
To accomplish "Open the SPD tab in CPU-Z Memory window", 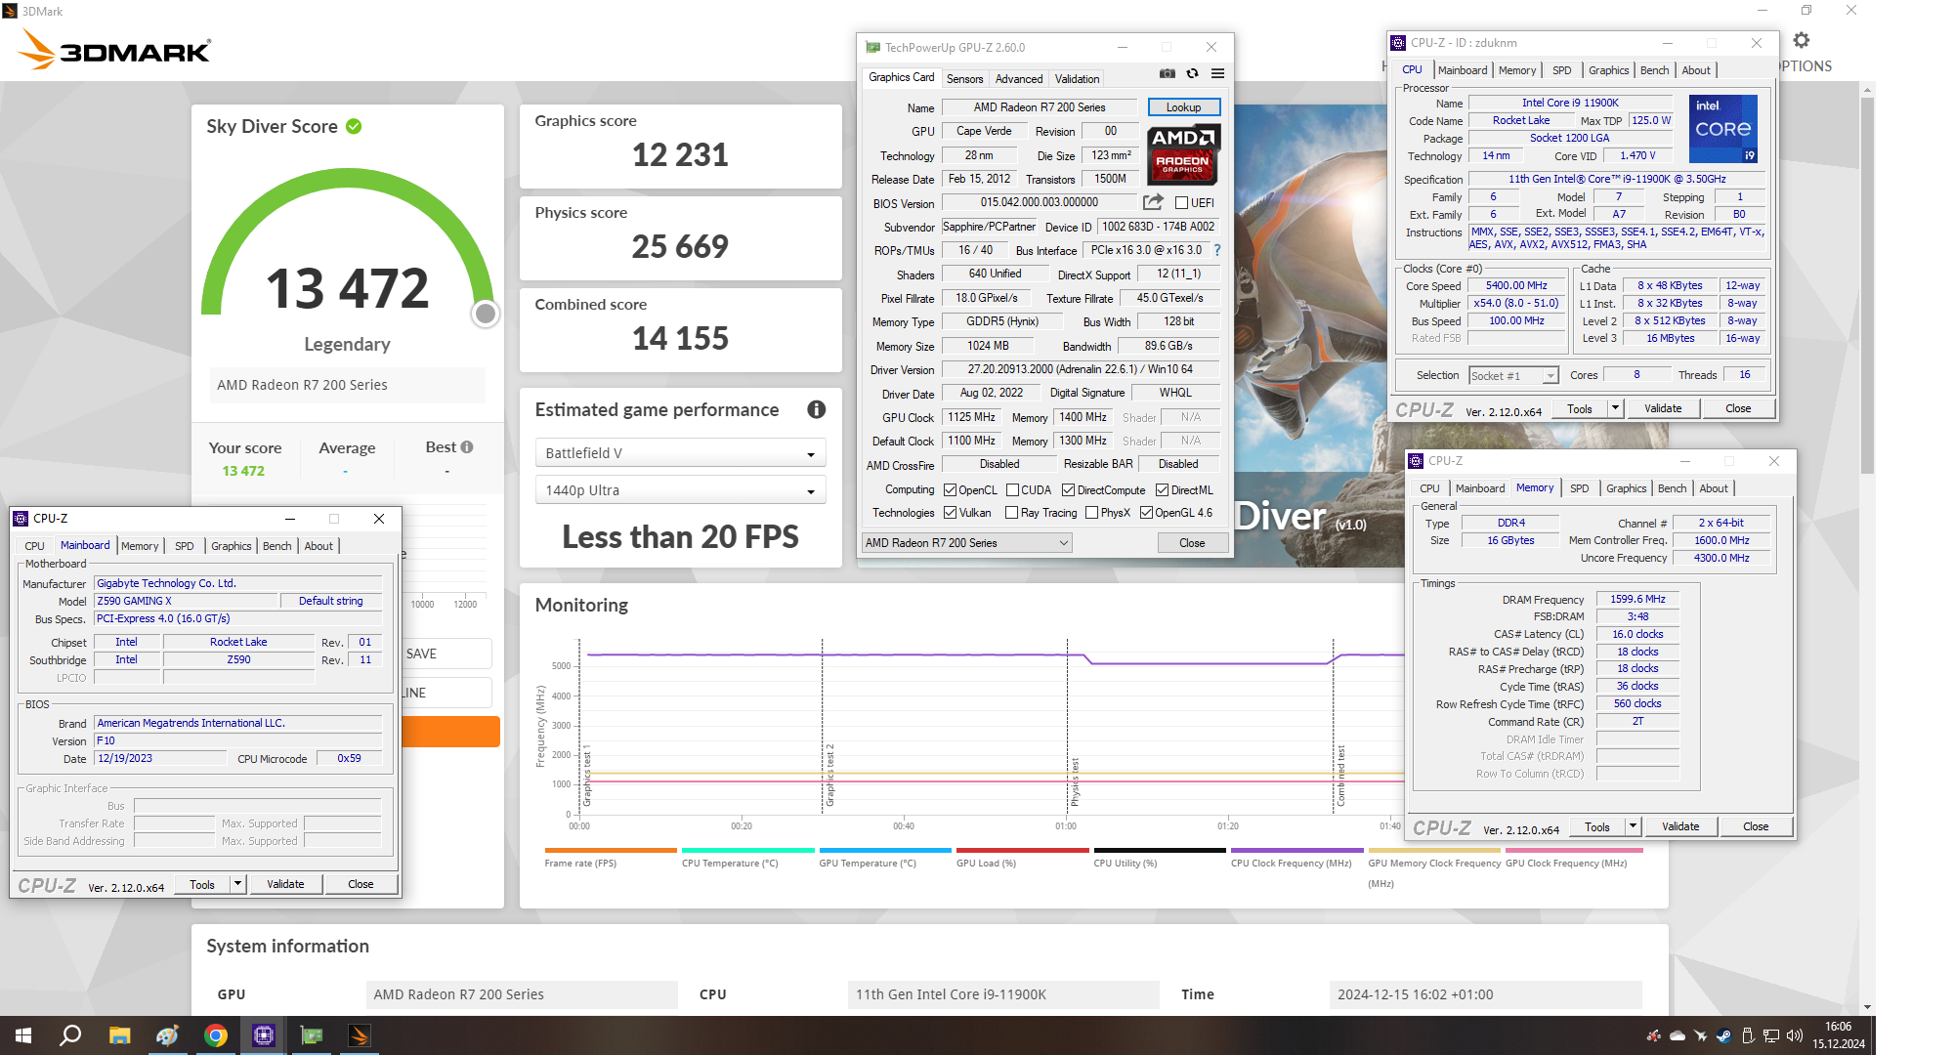I will click(1579, 488).
